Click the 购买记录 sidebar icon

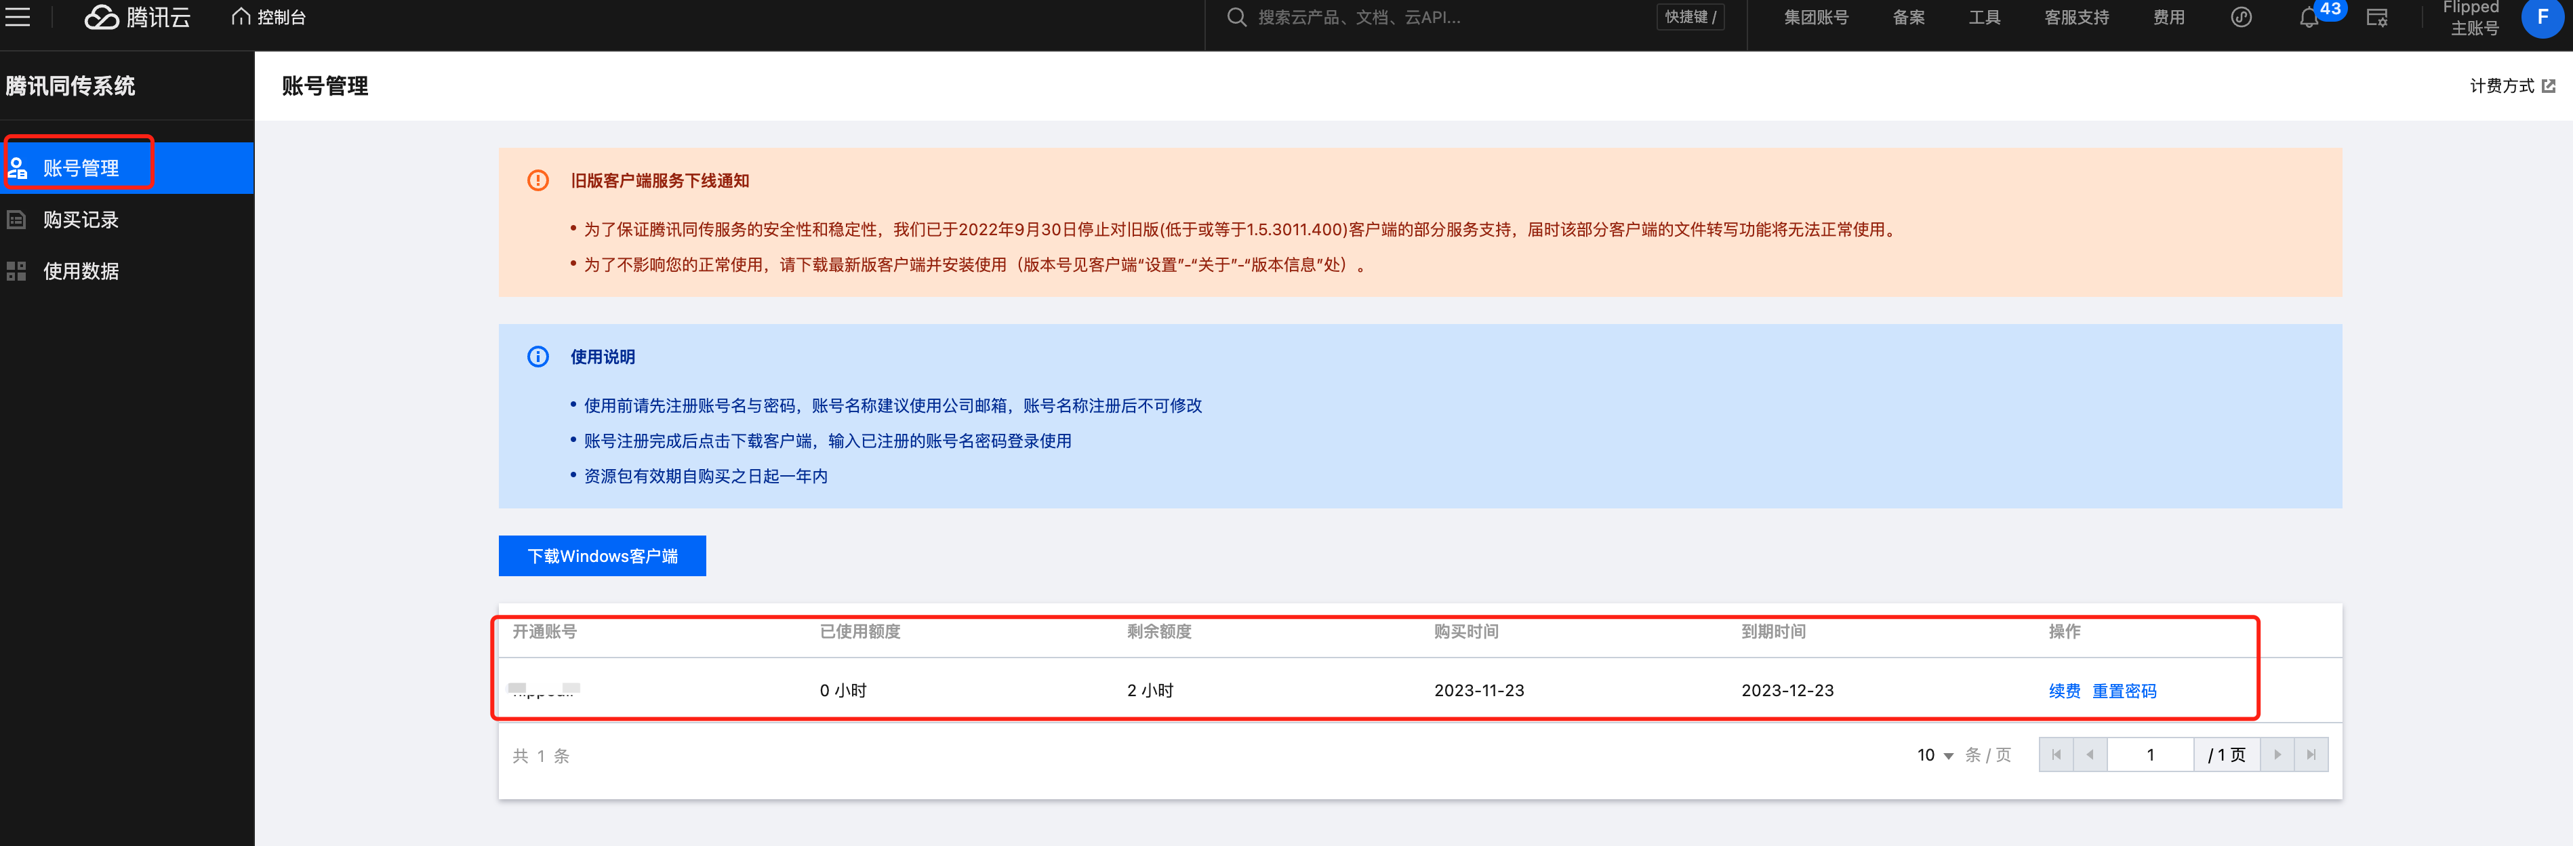coord(17,220)
